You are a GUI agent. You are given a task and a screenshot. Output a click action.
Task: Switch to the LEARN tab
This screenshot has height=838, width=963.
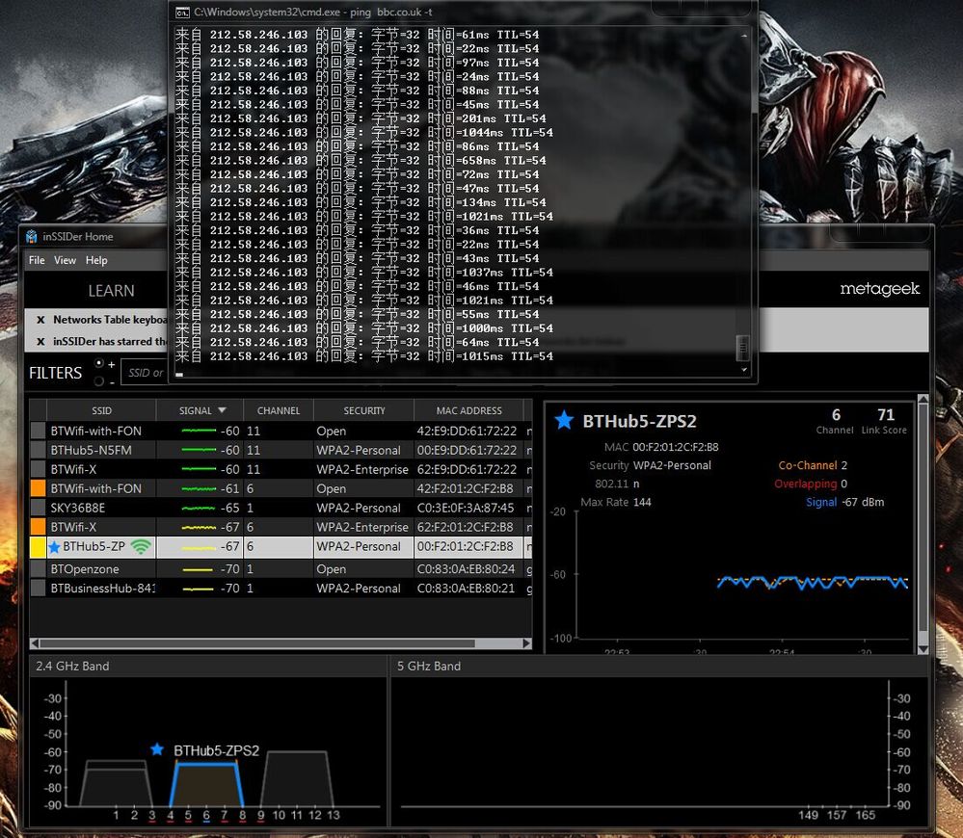[x=111, y=291]
